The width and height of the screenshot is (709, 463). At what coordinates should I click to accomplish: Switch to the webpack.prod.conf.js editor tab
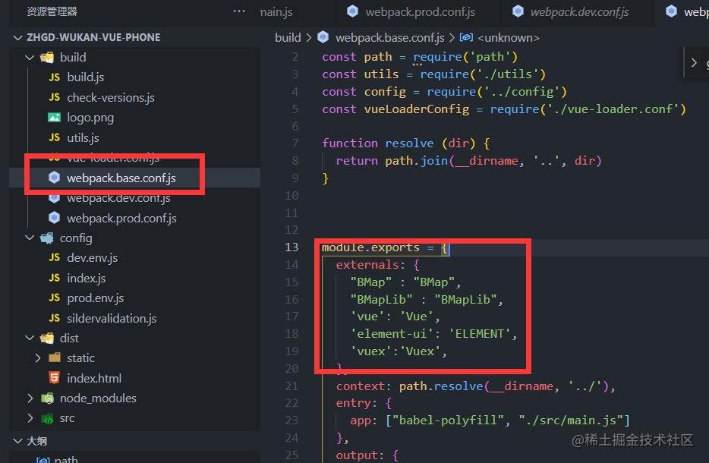point(420,11)
